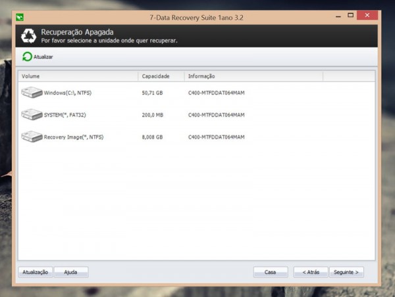Maximize the 7-Data Recovery Suite window
The image size is (395, 297).
click(350, 15)
